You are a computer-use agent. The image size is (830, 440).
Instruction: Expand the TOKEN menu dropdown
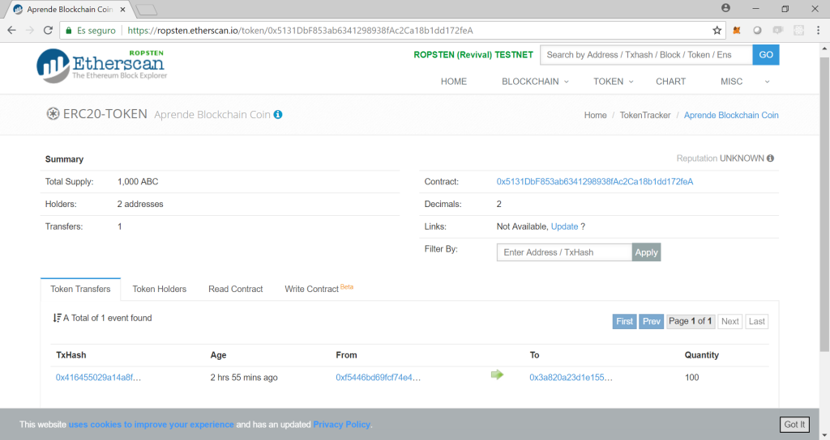tap(613, 82)
